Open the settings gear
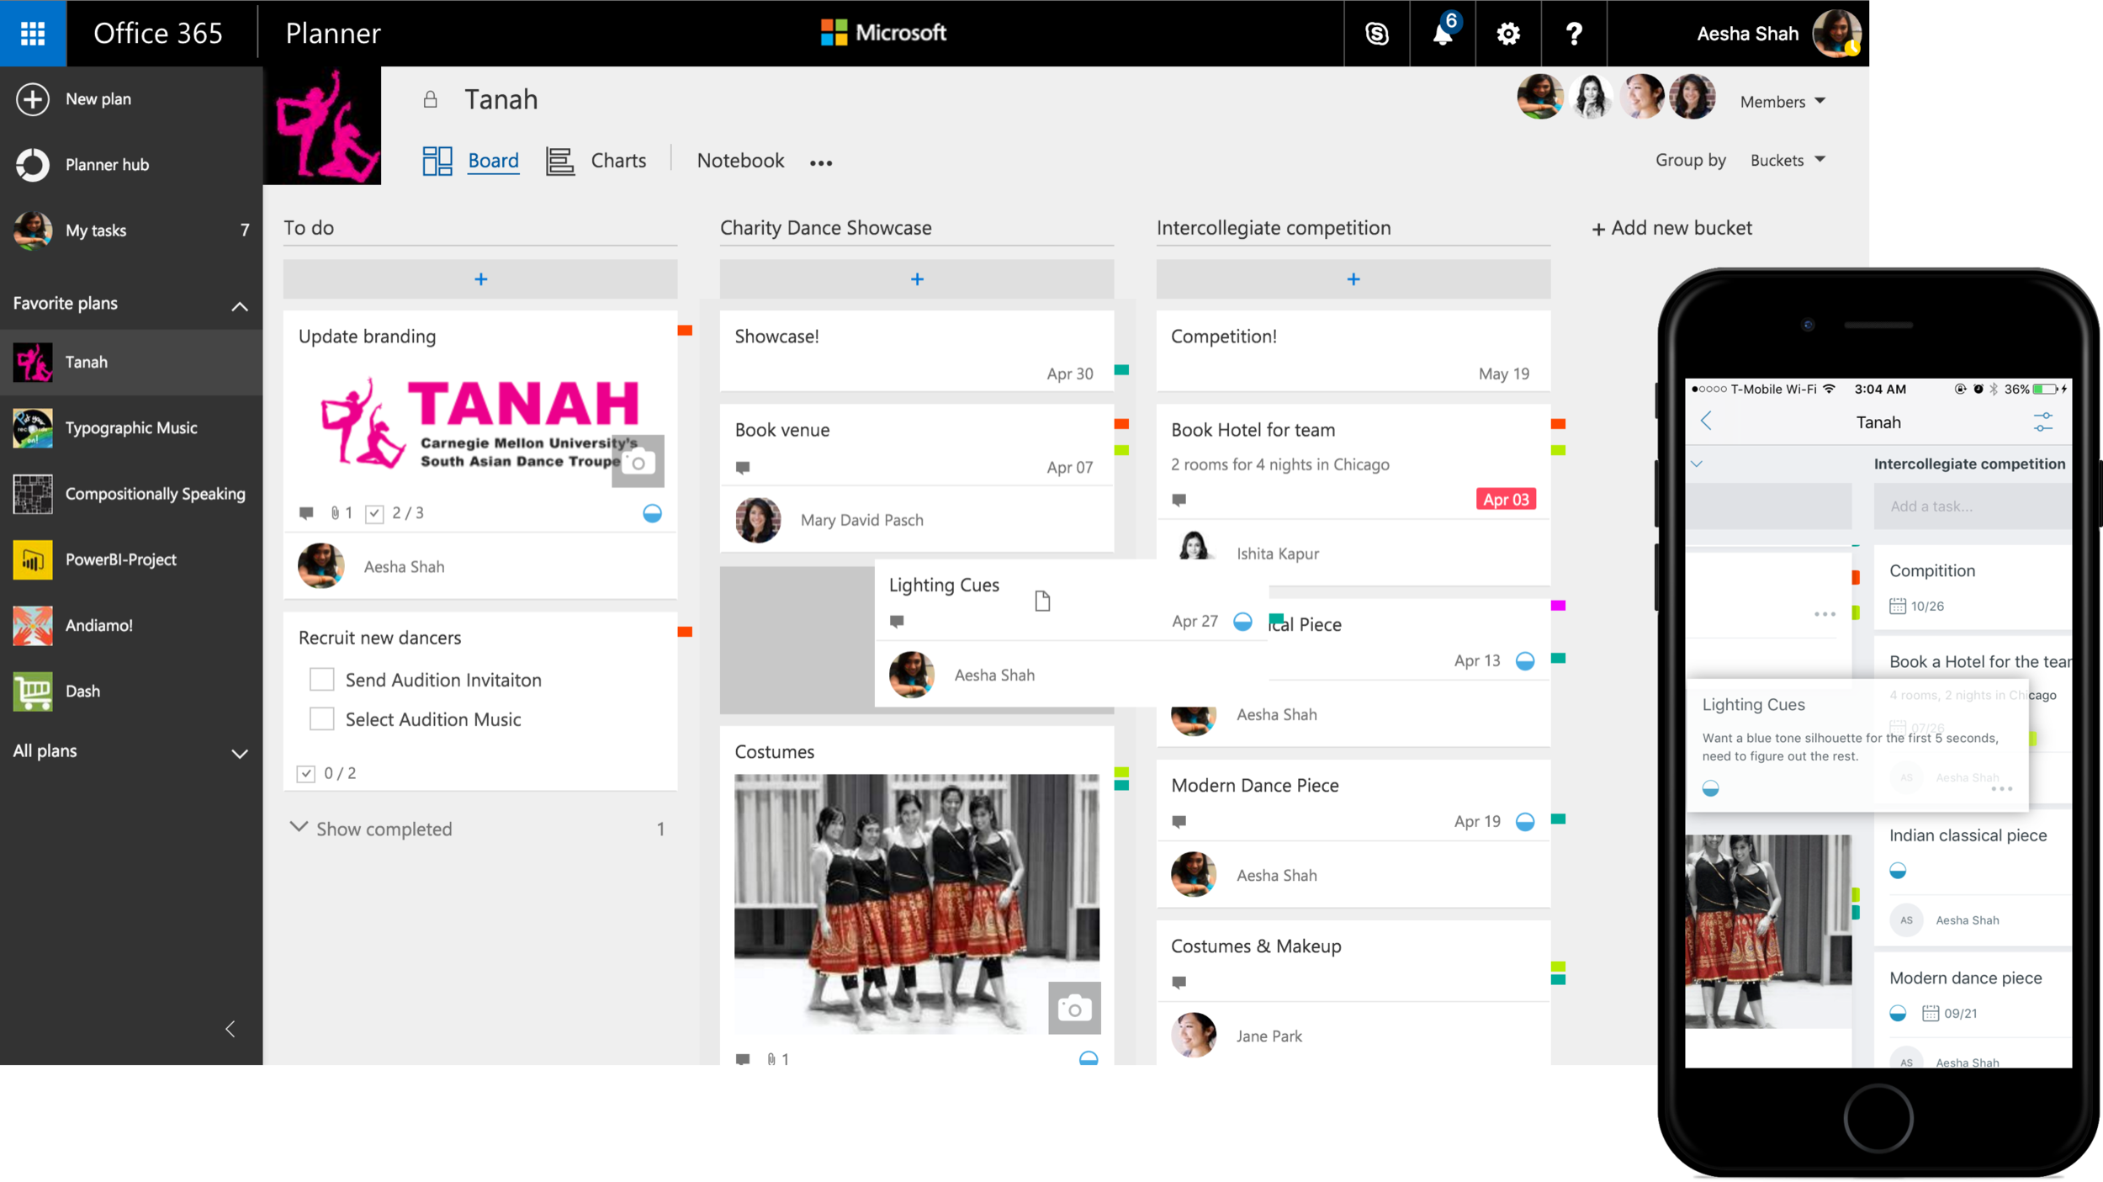Screen dimensions: 2103x1182 click(x=1508, y=34)
